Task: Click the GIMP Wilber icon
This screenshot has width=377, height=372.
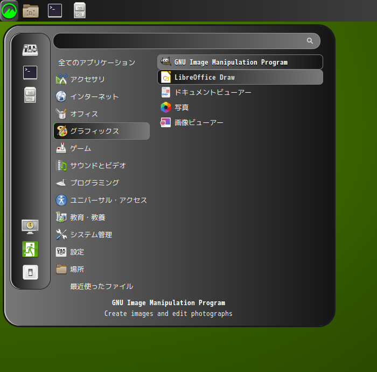Action: [x=166, y=62]
